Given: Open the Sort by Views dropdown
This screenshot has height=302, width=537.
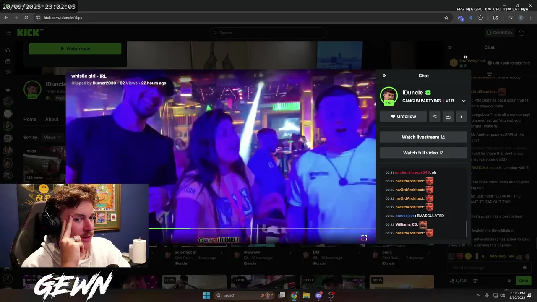Looking at the screenshot, I should point(52,137).
